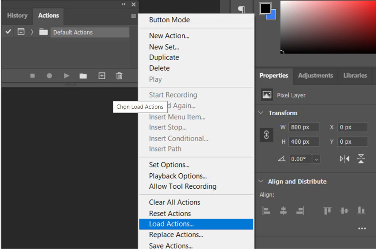Viewport: 376px width, 249px height.
Task: Select the Align top edges icon
Action: (x=327, y=210)
